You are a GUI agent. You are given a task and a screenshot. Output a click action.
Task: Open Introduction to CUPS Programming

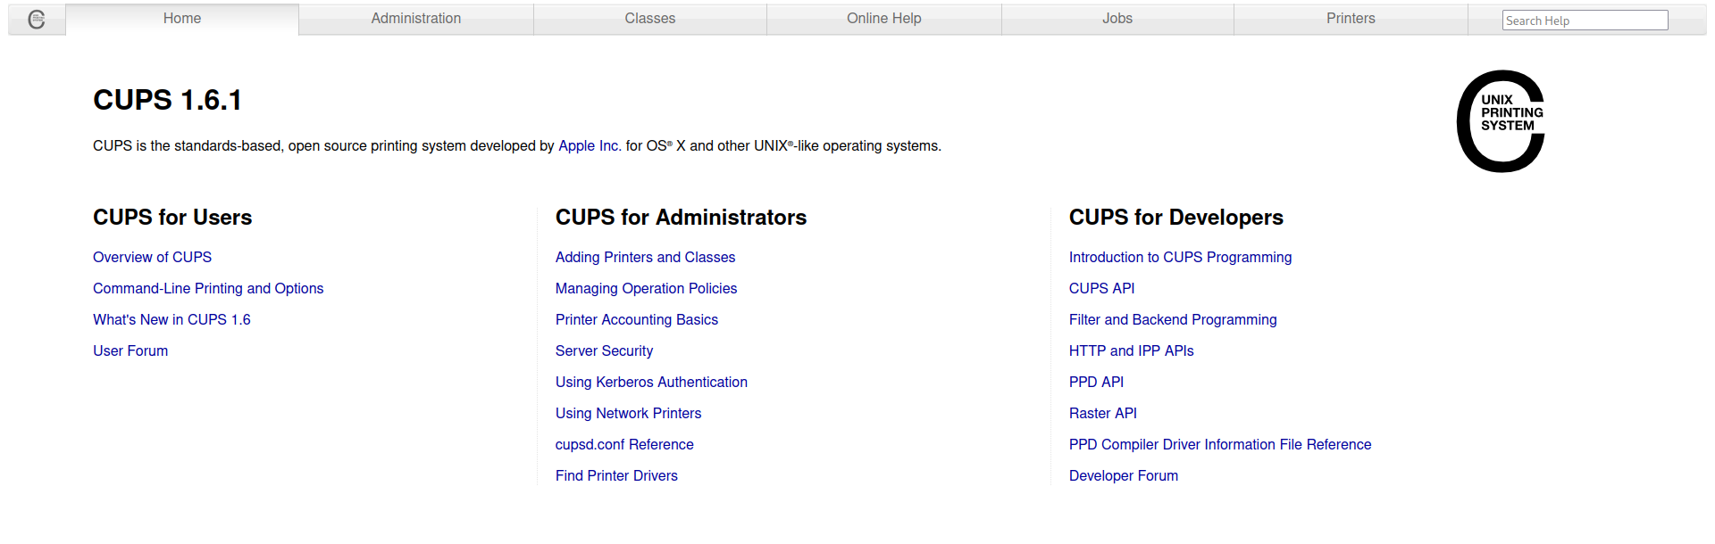point(1180,258)
